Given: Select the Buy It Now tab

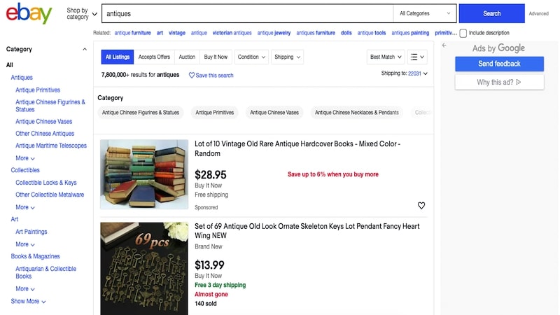Looking at the screenshot, I should (216, 57).
